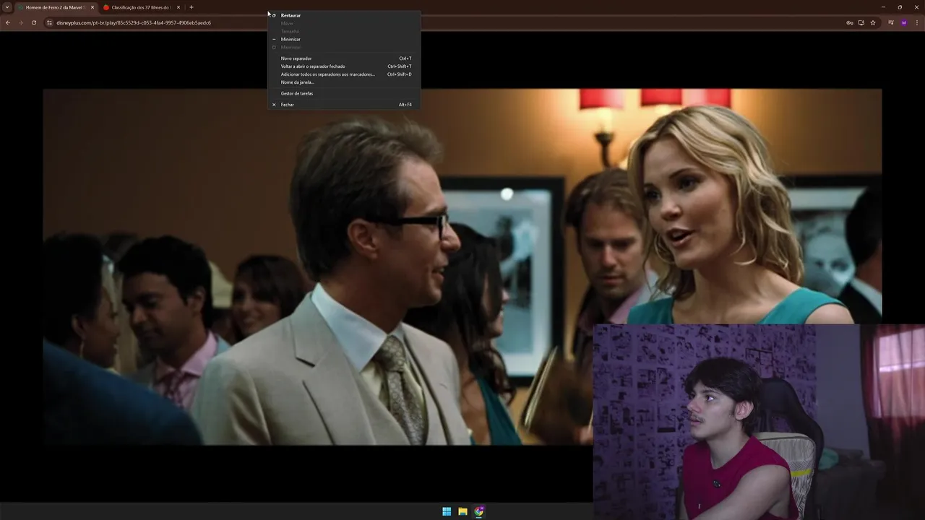Screen dimensions: 925x520
Task: Close the Classificação dos 37 filmes tab
Action: click(178, 7)
